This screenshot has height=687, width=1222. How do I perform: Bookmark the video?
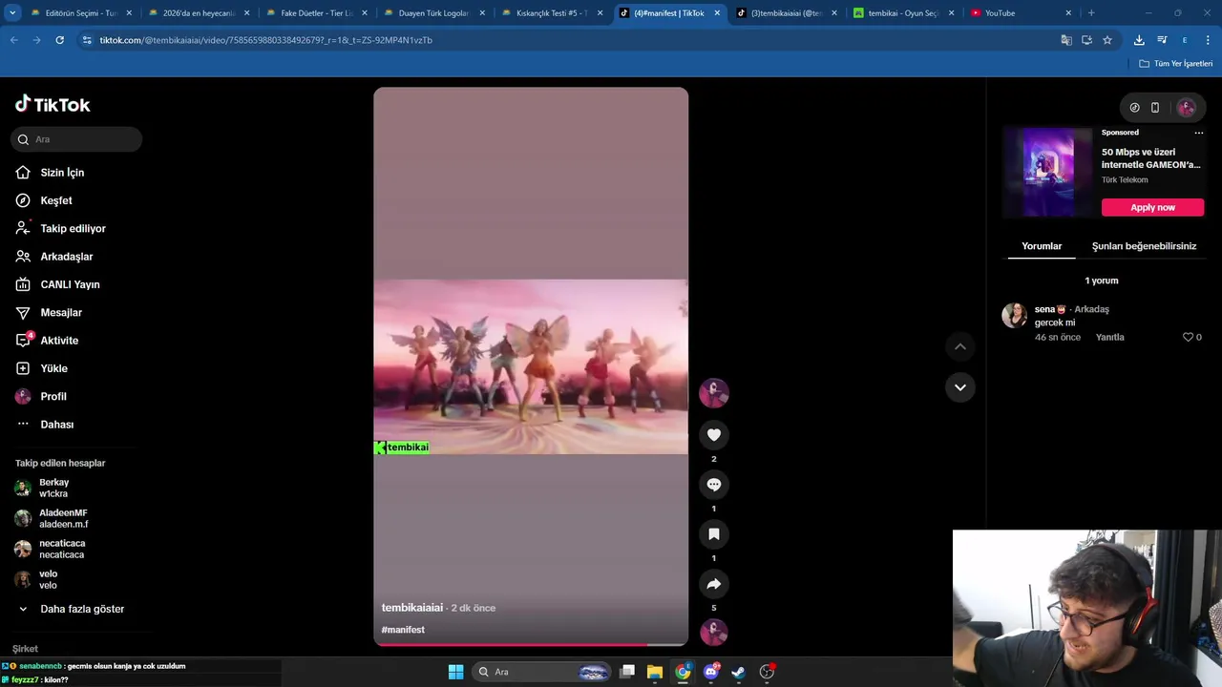tap(713, 534)
